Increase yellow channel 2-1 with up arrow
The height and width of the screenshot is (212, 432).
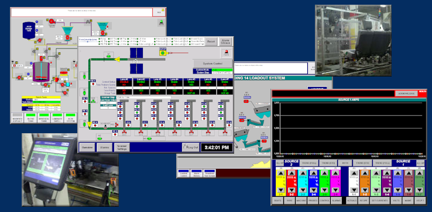tap(281, 173)
